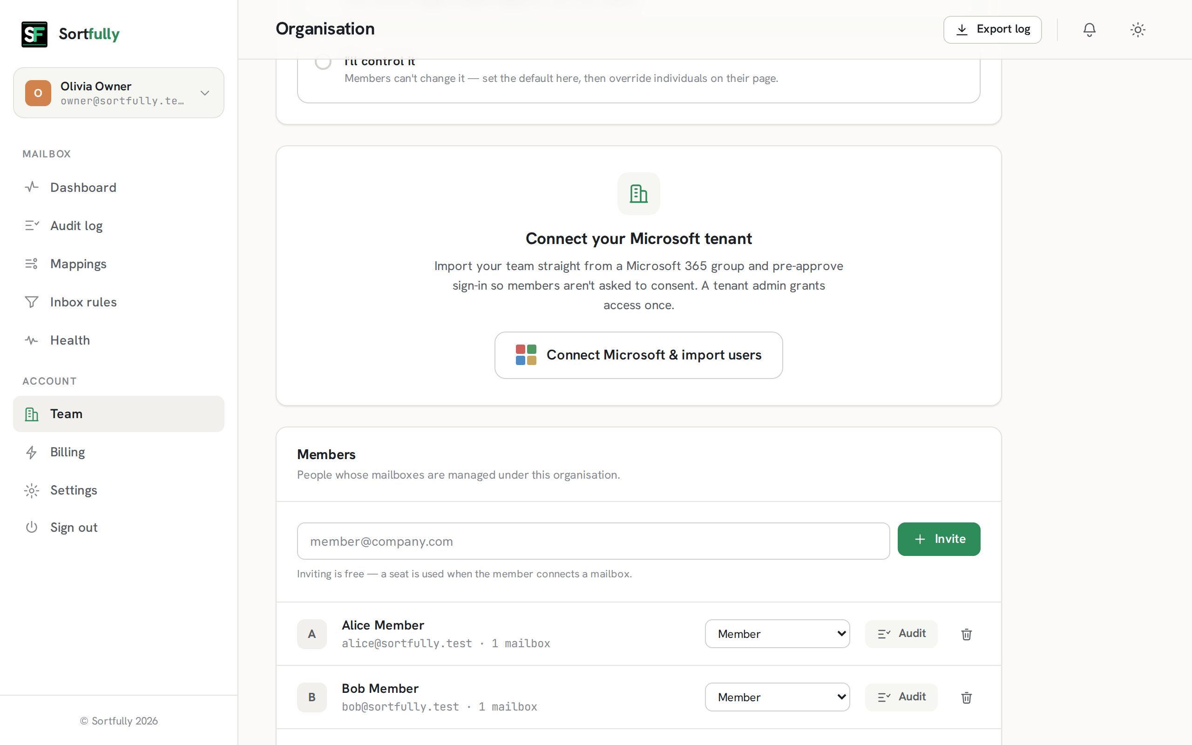
Task: Click bob@sortfully.test email text
Action: tap(400, 706)
